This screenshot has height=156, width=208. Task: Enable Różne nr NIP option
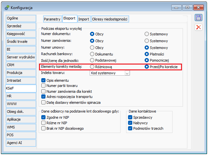43,123
